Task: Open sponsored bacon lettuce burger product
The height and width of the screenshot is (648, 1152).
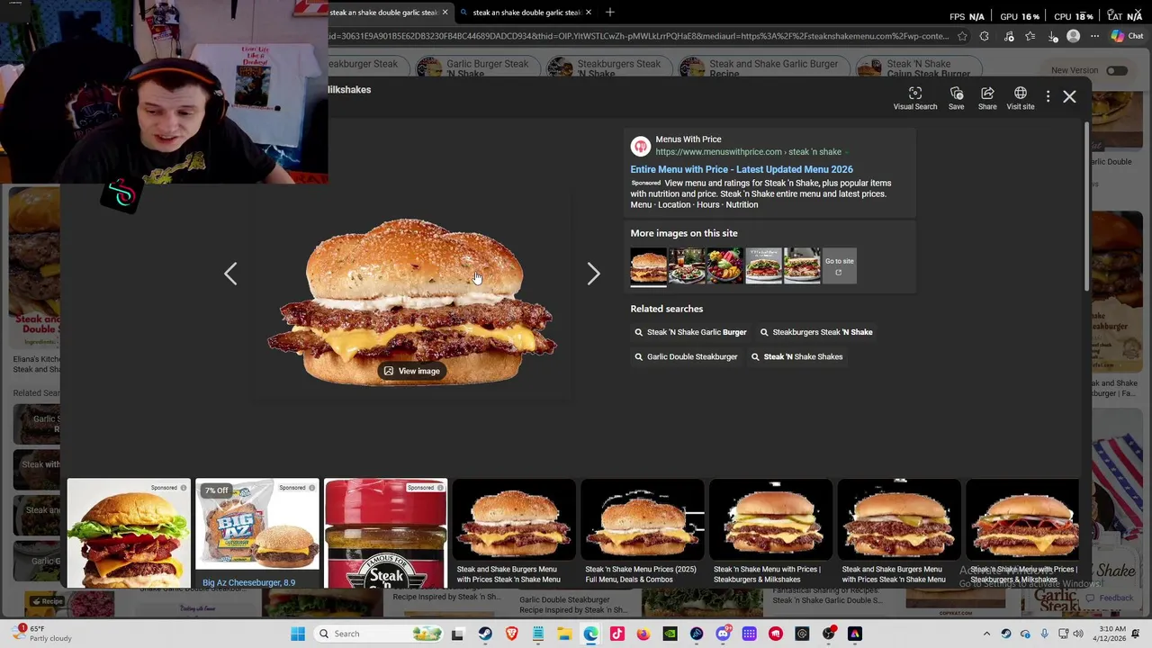Action: (129, 534)
